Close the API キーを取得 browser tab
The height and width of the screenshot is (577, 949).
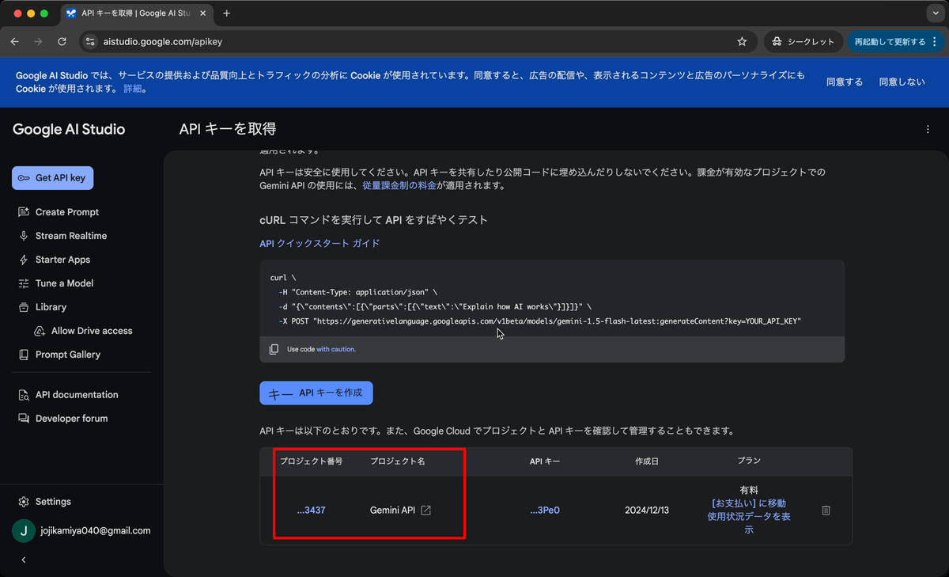point(202,13)
